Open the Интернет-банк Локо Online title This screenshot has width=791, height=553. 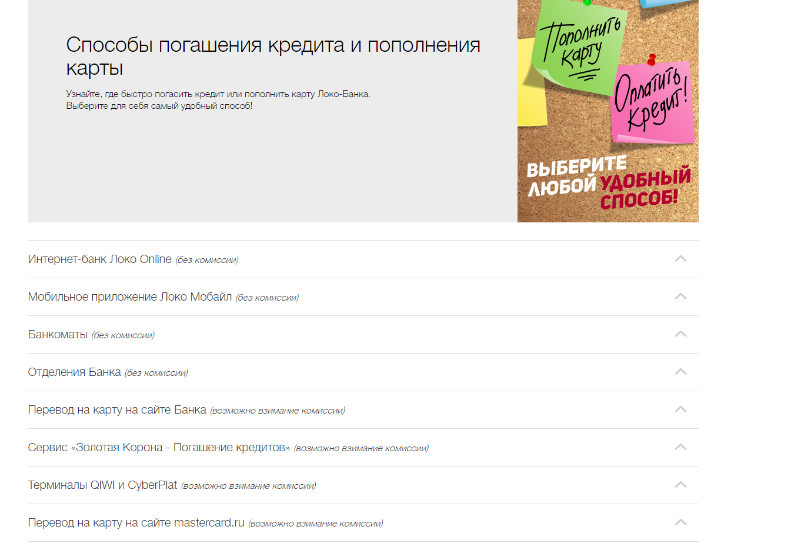pyautogui.click(x=100, y=259)
